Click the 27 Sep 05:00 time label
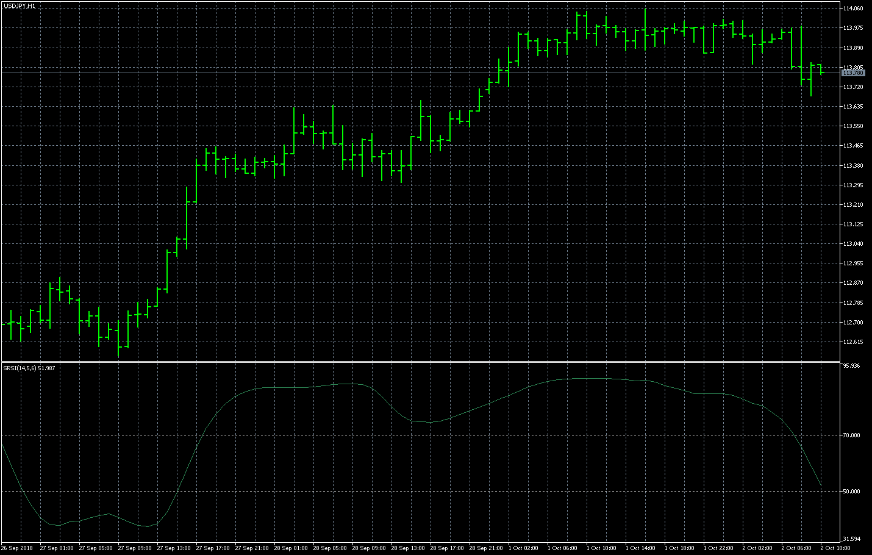 coord(96,548)
